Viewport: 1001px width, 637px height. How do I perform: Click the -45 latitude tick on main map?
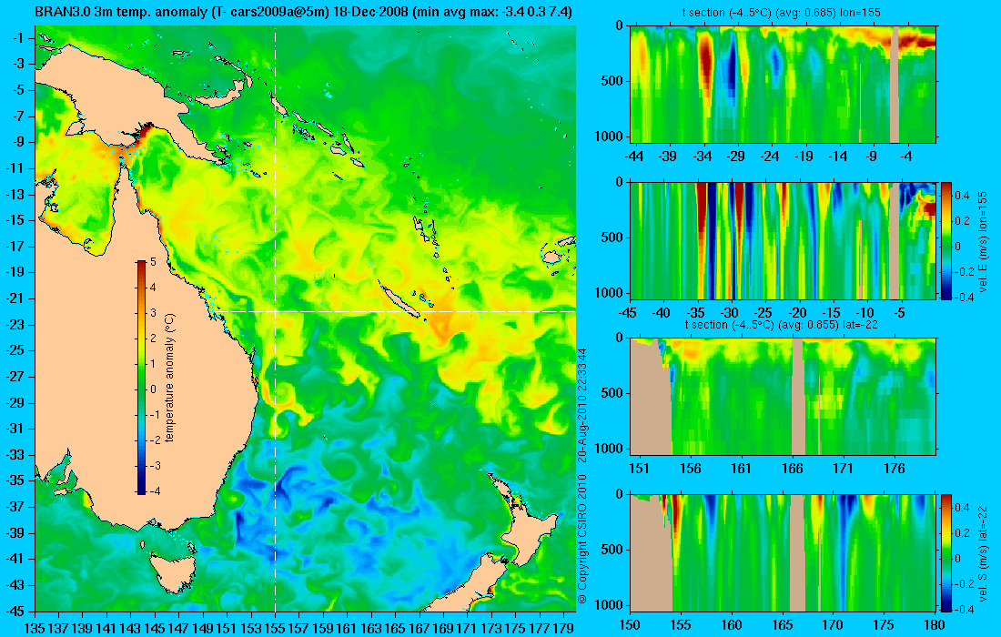click(x=16, y=611)
